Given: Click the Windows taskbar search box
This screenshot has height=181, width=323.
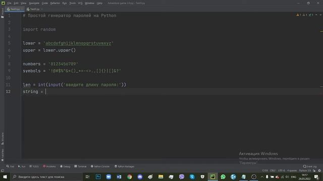Looking at the screenshot, I should click(46, 176).
